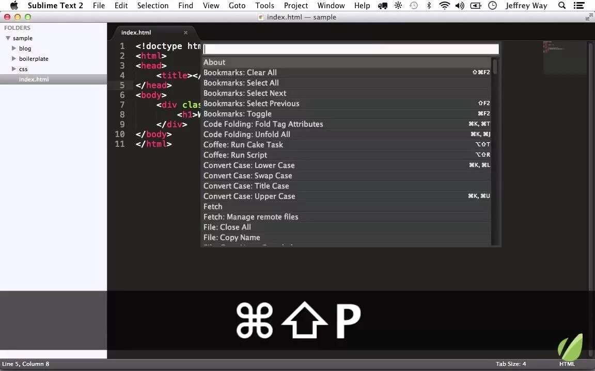Open the View menu
Viewport: 595px width, 371px height.
click(x=211, y=5)
